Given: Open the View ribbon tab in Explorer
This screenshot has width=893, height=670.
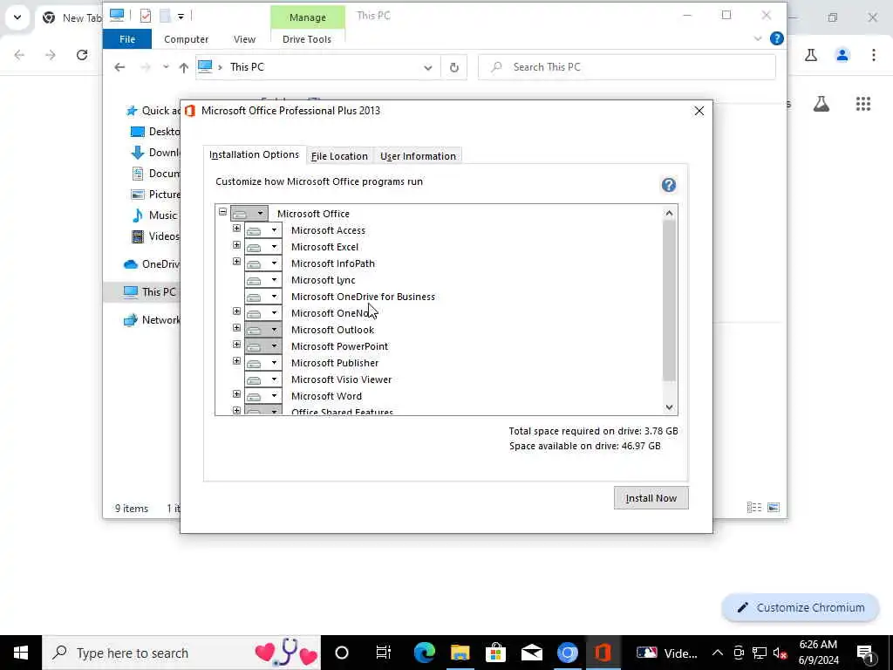Looking at the screenshot, I should coord(244,39).
